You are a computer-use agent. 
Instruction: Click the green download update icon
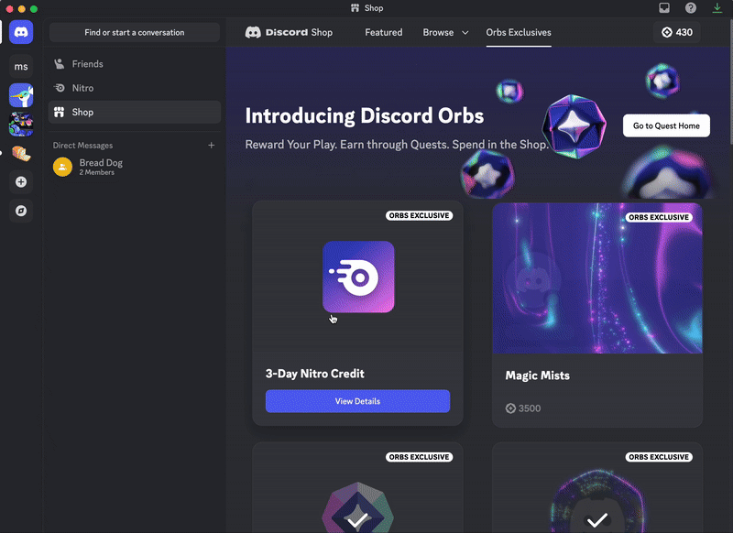(716, 8)
